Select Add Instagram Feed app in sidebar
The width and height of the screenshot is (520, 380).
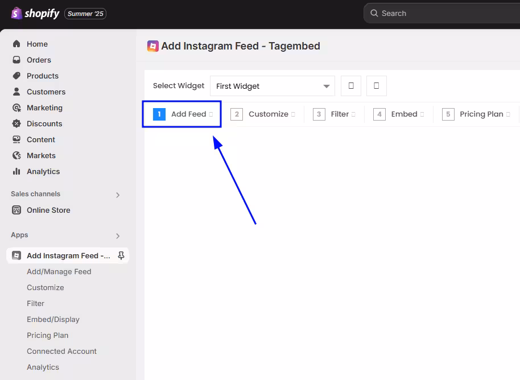(x=68, y=255)
